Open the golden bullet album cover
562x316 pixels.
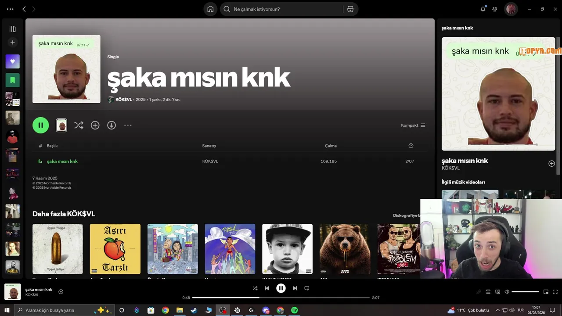(x=58, y=249)
